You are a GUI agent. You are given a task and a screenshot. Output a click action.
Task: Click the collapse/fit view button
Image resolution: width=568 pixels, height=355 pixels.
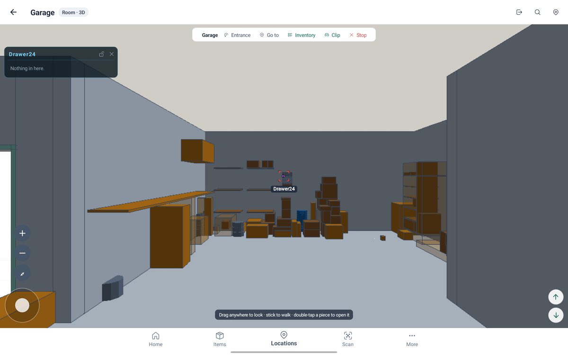pyautogui.click(x=22, y=273)
